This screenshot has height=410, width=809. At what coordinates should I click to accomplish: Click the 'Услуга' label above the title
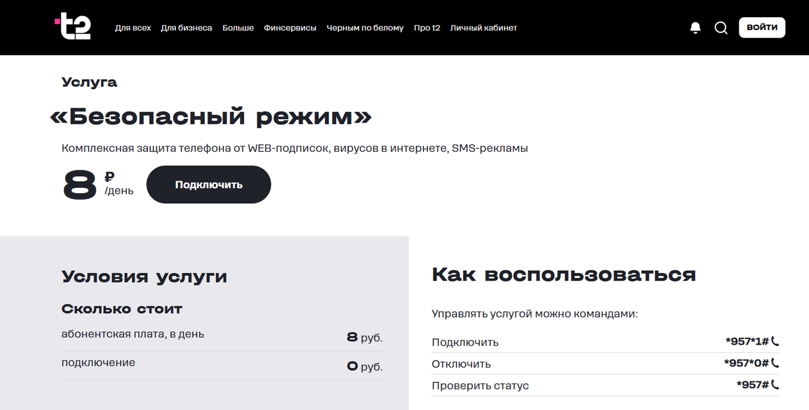[90, 83]
